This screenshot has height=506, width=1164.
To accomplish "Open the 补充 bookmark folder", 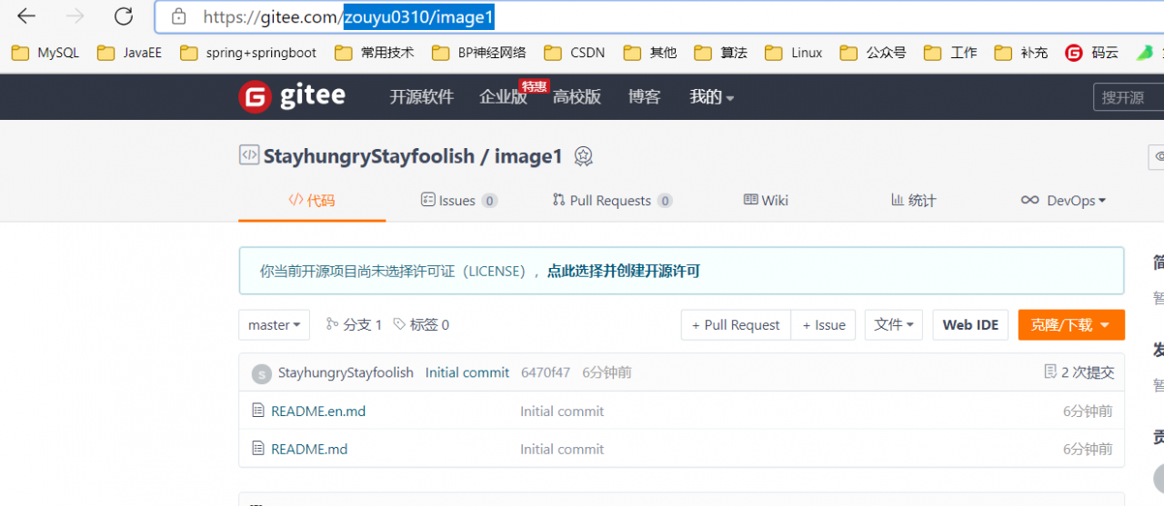I will [x=1021, y=53].
